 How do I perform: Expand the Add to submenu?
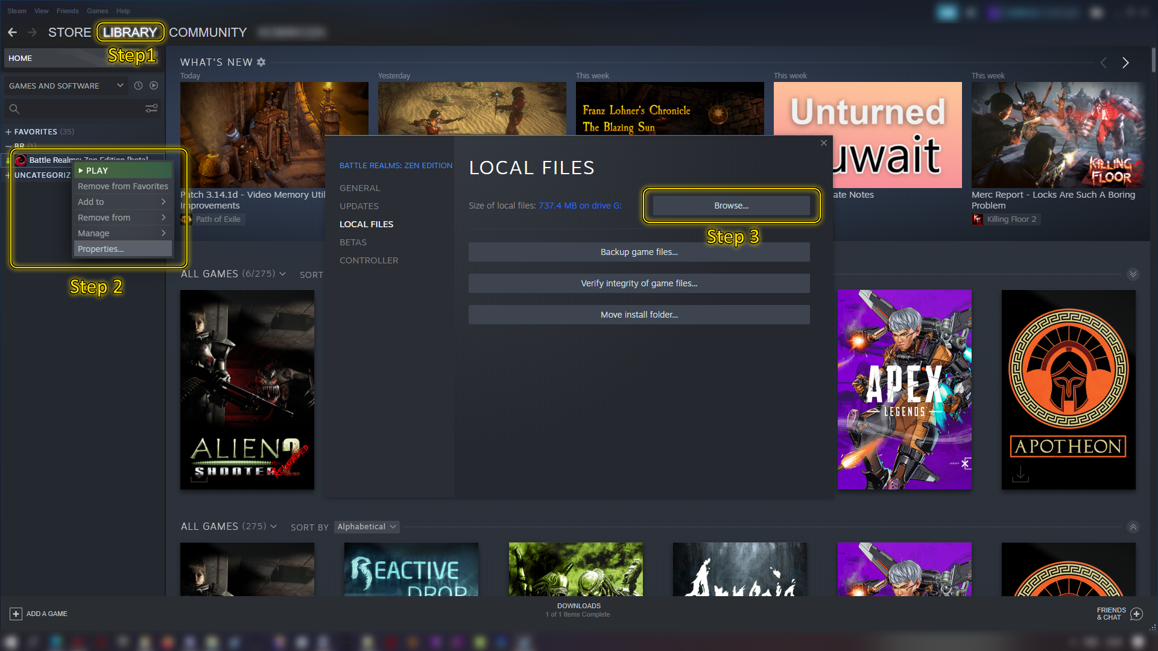(122, 202)
